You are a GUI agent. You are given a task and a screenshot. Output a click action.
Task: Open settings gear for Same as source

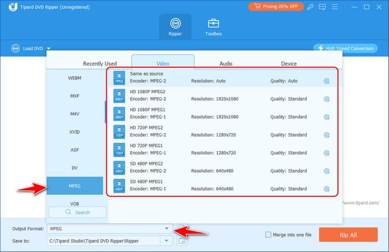click(327, 81)
